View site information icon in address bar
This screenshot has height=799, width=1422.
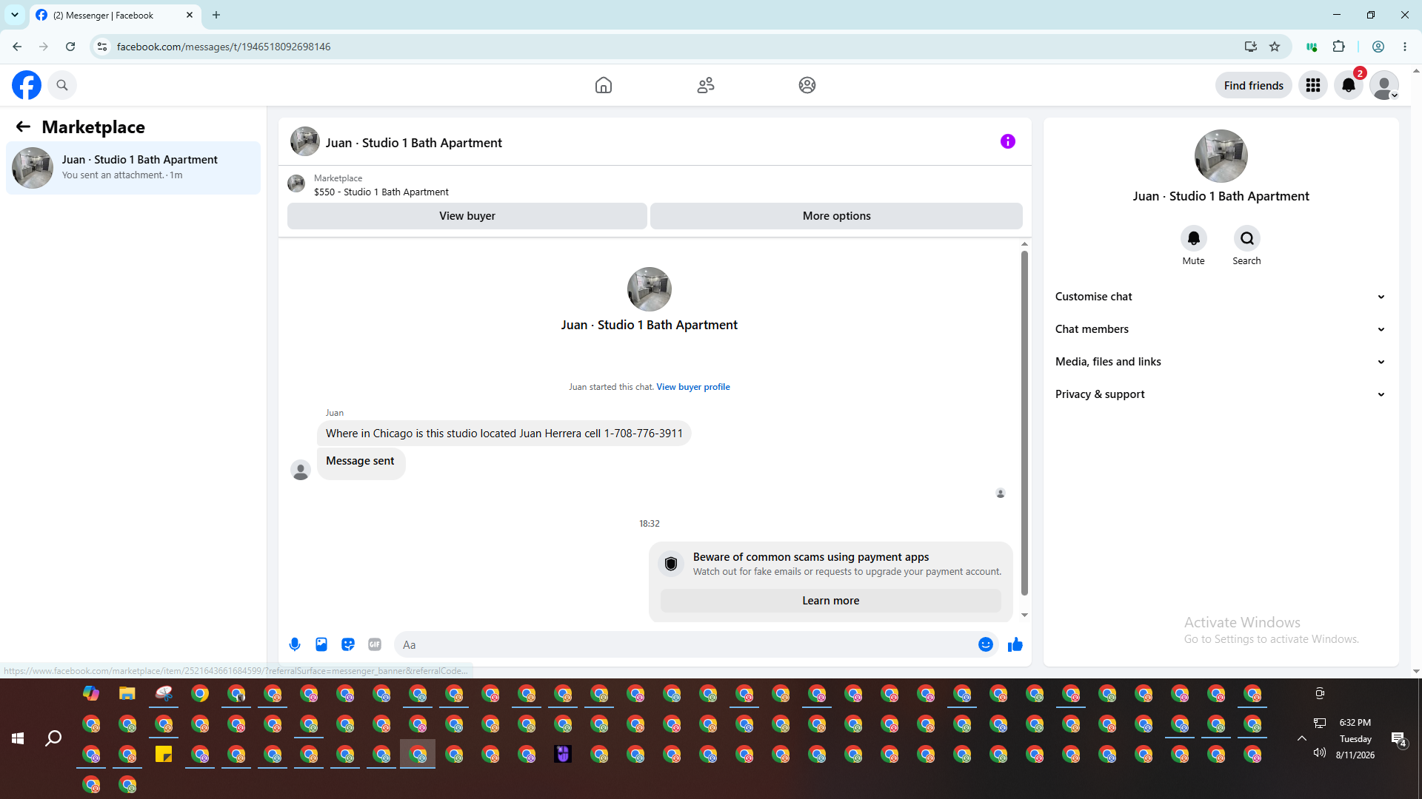click(x=102, y=47)
